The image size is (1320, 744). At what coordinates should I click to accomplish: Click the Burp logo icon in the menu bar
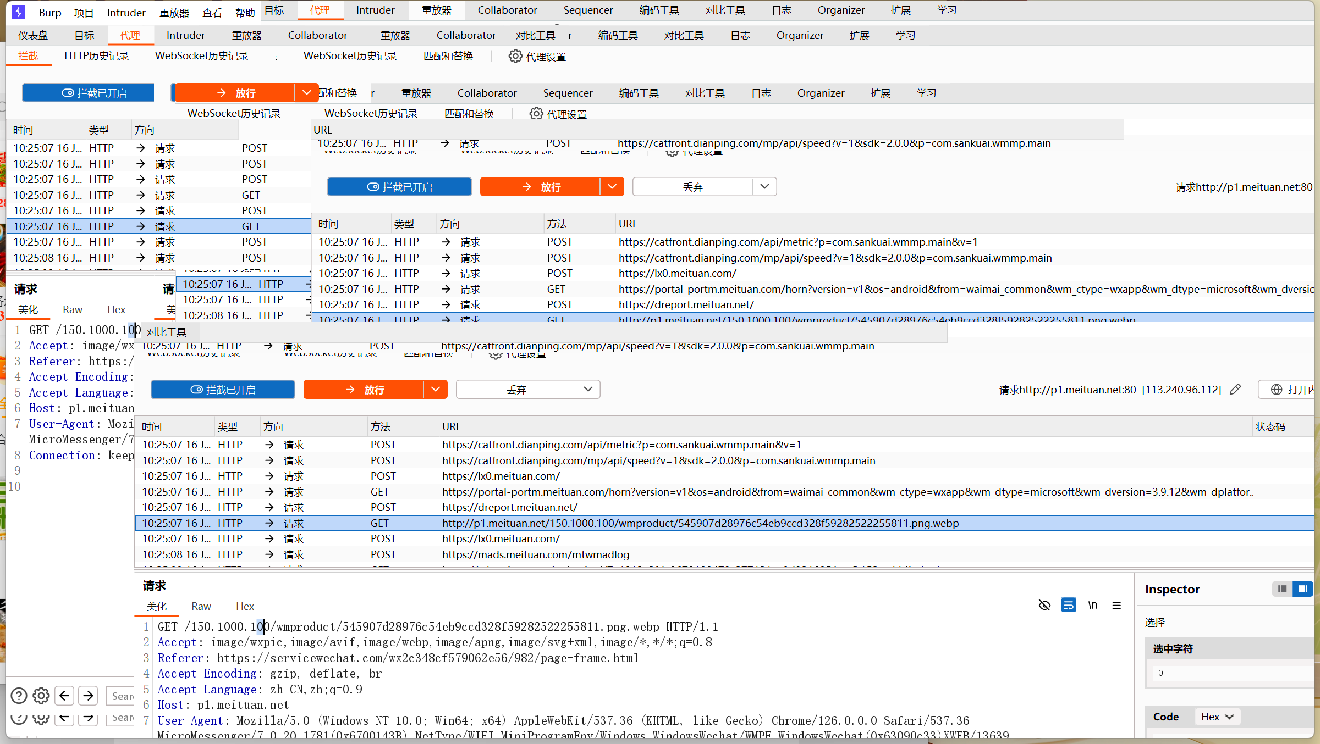coord(19,12)
